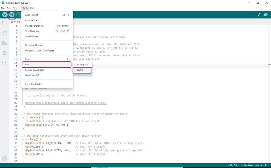Click the Arduino IDE app icon in title bar
This screenshot has height=168, width=271.
pos(3,3)
